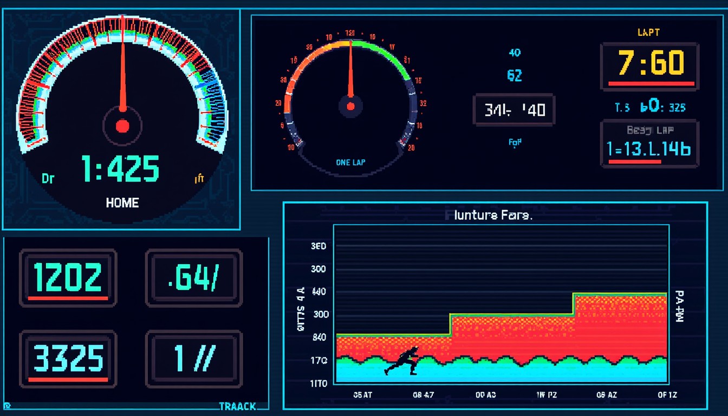Click the 3325 readout box

(x=68, y=359)
